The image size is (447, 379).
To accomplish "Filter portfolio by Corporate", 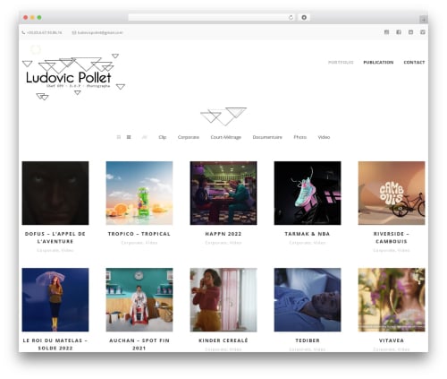I will (189, 137).
